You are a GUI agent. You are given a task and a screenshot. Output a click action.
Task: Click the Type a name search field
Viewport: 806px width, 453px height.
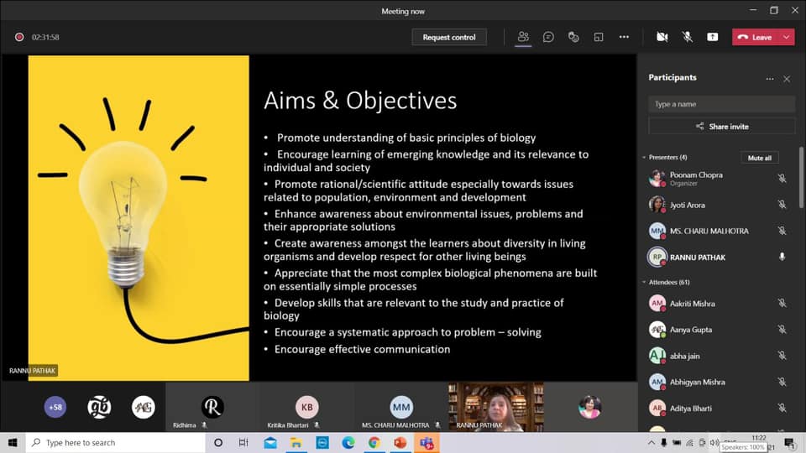click(x=721, y=104)
